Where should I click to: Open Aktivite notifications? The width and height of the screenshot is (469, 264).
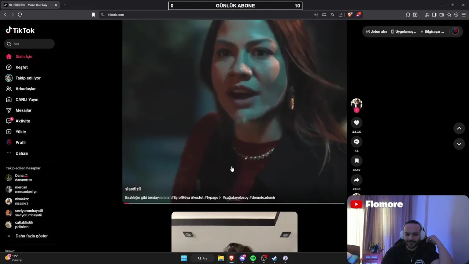(23, 121)
